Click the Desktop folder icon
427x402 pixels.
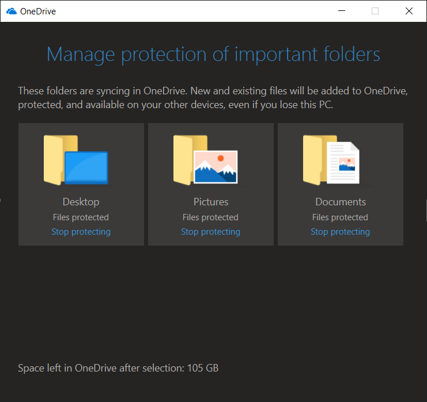tap(76, 160)
